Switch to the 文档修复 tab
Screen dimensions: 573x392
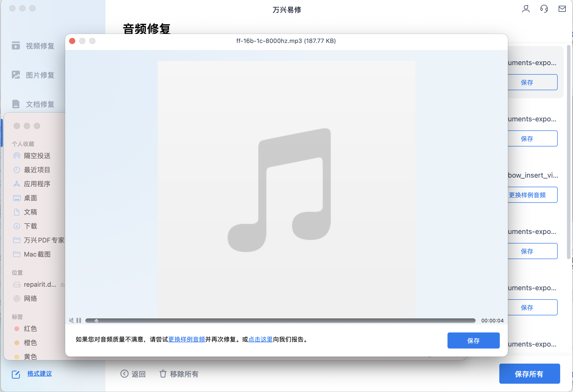pyautogui.click(x=39, y=104)
